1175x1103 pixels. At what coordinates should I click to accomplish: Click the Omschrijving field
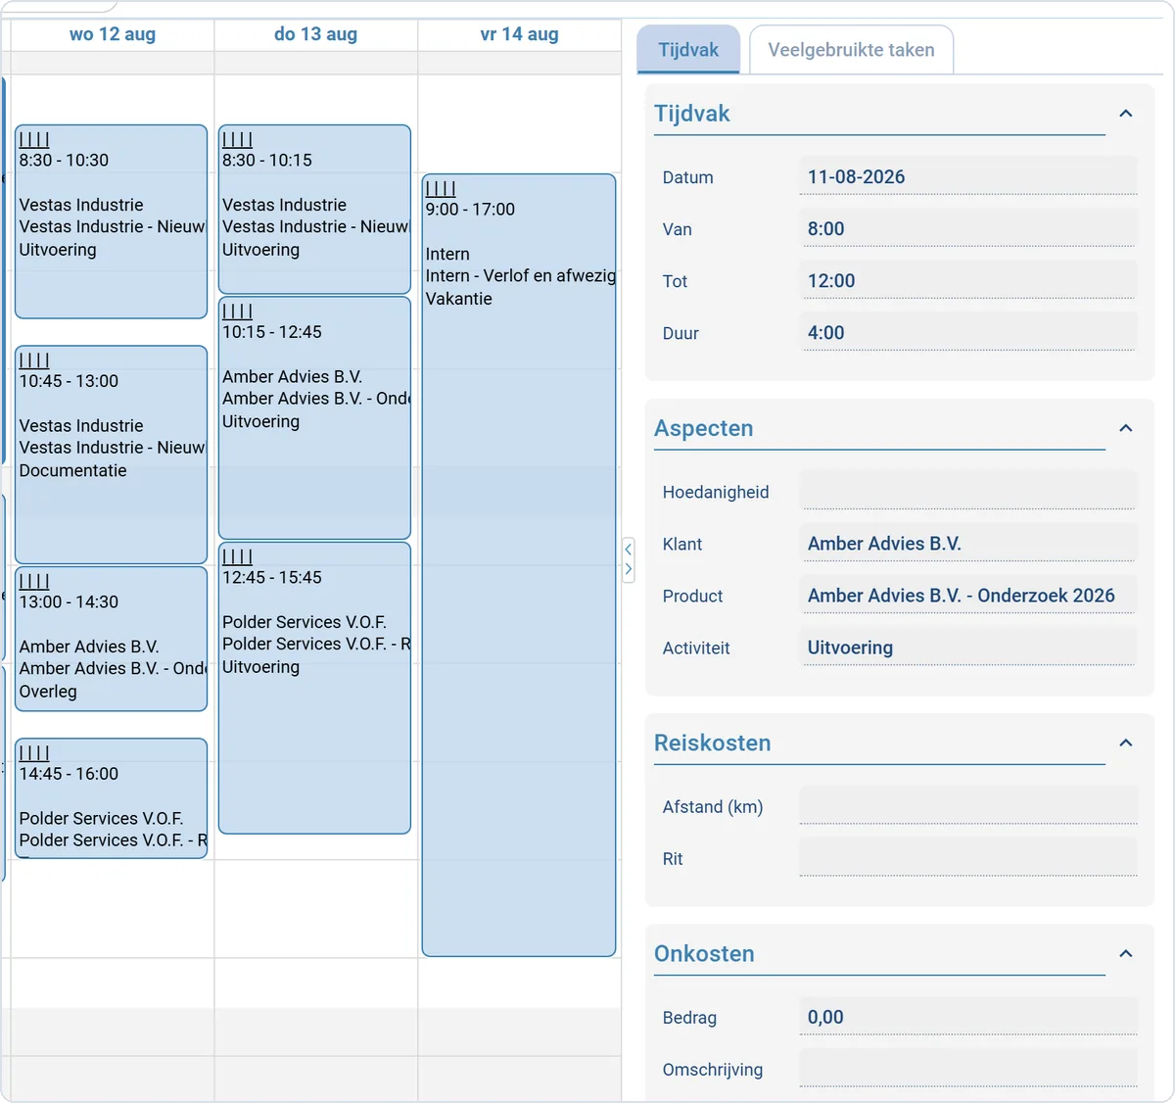pyautogui.click(x=968, y=1068)
